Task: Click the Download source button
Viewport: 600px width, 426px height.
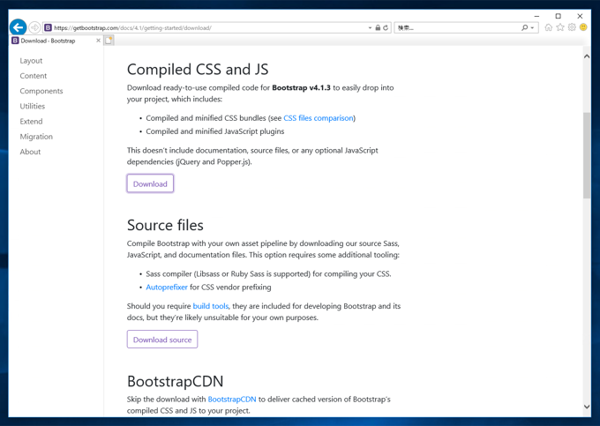Action: [162, 340]
